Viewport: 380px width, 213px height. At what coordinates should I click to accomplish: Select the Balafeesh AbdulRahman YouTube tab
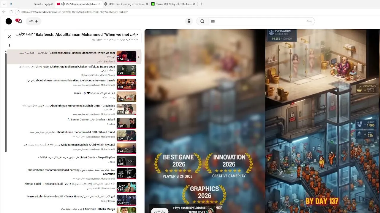[x=79, y=4]
